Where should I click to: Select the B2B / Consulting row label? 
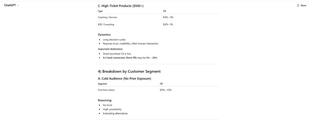point(106,24)
